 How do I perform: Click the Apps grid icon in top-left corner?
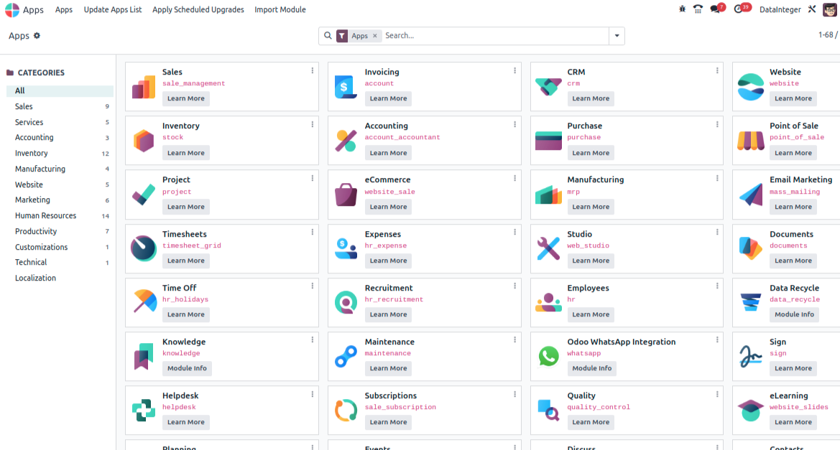click(x=12, y=9)
